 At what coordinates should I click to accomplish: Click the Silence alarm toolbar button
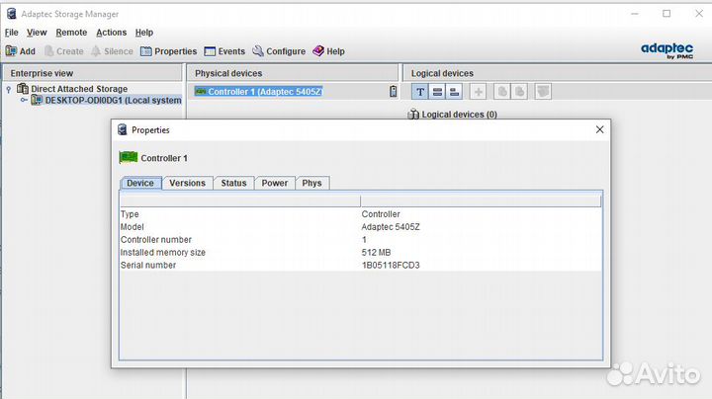[112, 51]
